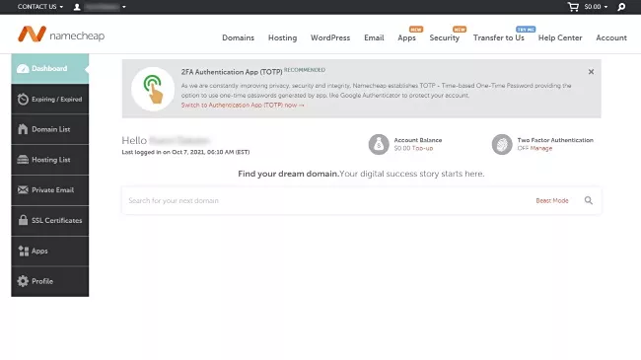The height and width of the screenshot is (360, 641).
Task: Click the Account Balance money bag icon
Action: (379, 144)
